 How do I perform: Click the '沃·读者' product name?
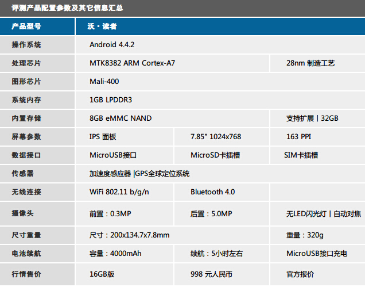coord(102,26)
